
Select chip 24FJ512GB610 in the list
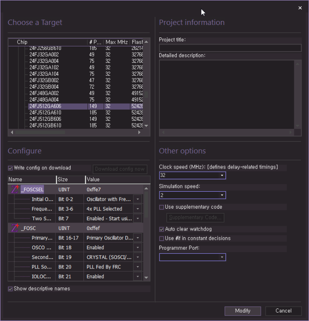45,126
